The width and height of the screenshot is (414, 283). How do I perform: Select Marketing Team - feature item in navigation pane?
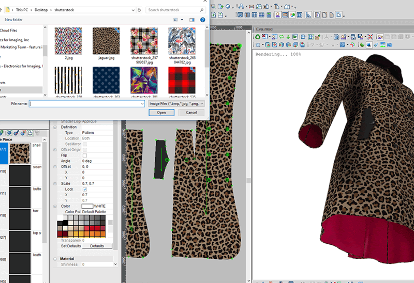coord(21,47)
